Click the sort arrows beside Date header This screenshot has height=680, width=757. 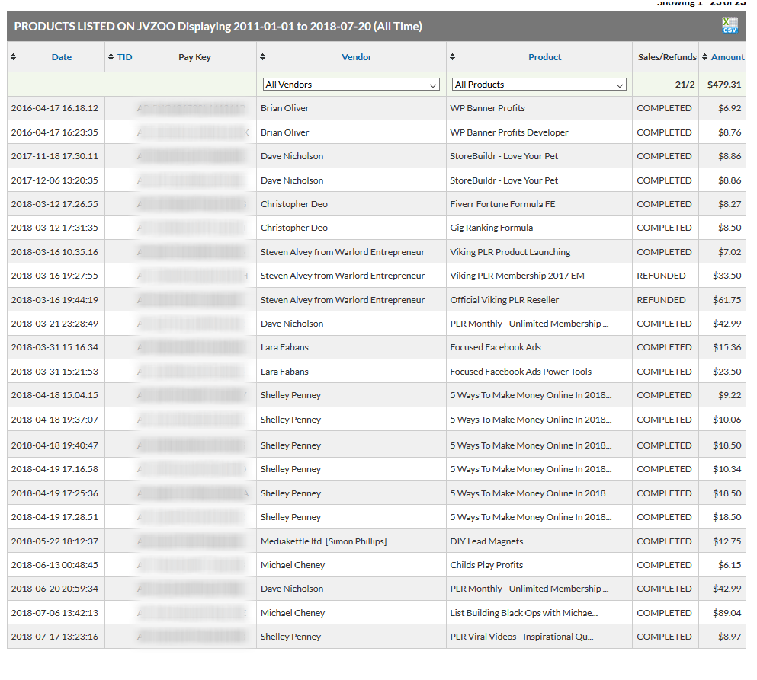coord(14,57)
